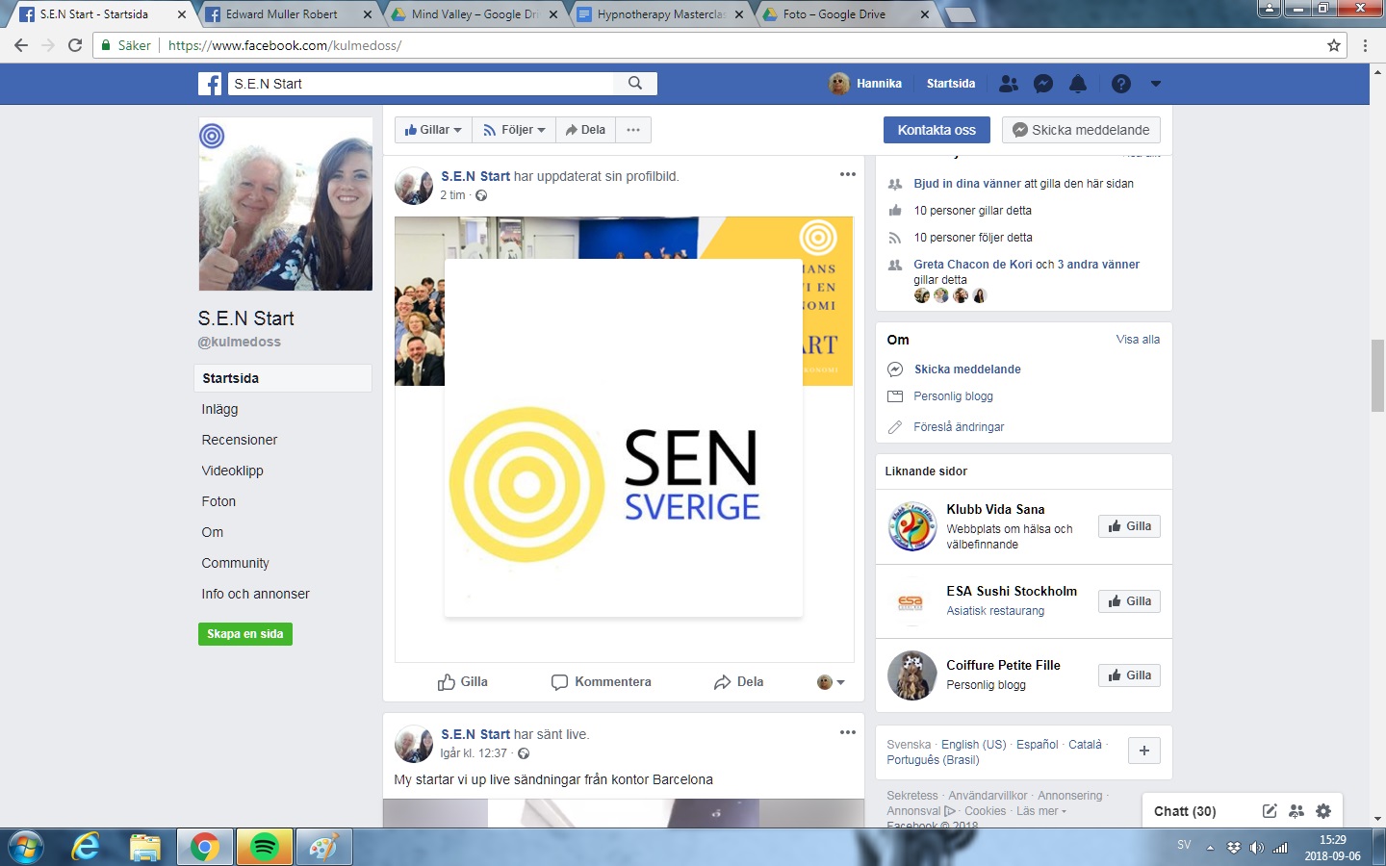This screenshot has height=866, width=1386.
Task: Open chat settings gear icon
Action: (1323, 811)
